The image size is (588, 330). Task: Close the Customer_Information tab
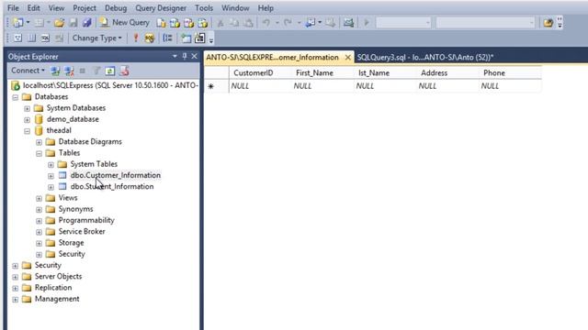click(x=347, y=57)
